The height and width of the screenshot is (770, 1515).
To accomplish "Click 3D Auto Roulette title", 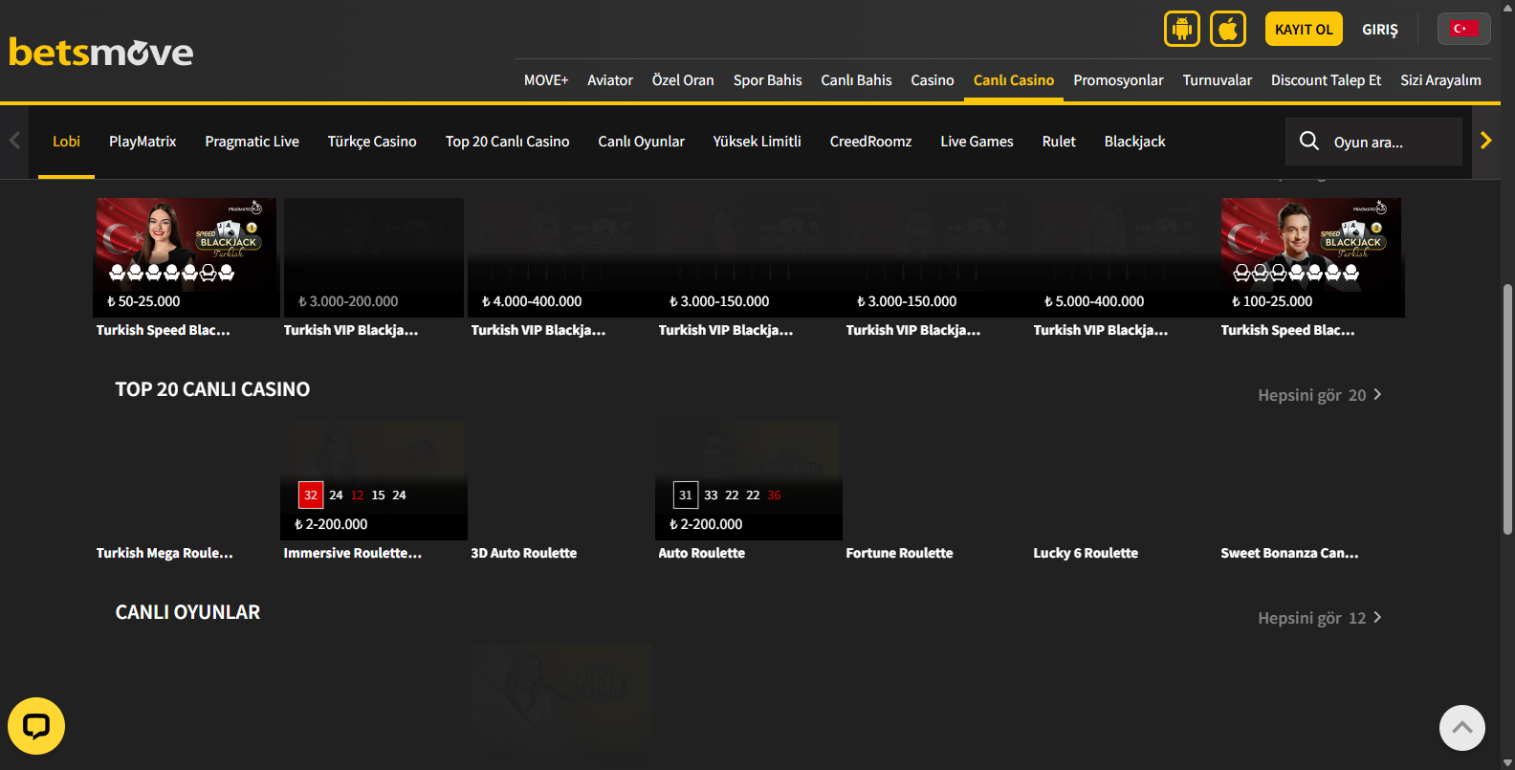I will (x=524, y=553).
